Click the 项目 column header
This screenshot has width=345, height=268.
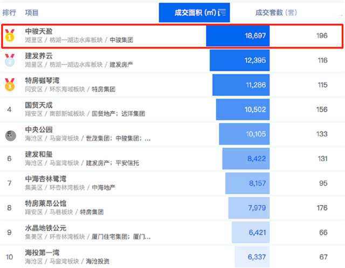pos(32,12)
